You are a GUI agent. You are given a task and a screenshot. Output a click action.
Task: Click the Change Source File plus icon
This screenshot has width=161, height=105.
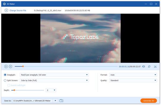(x=6, y=10)
